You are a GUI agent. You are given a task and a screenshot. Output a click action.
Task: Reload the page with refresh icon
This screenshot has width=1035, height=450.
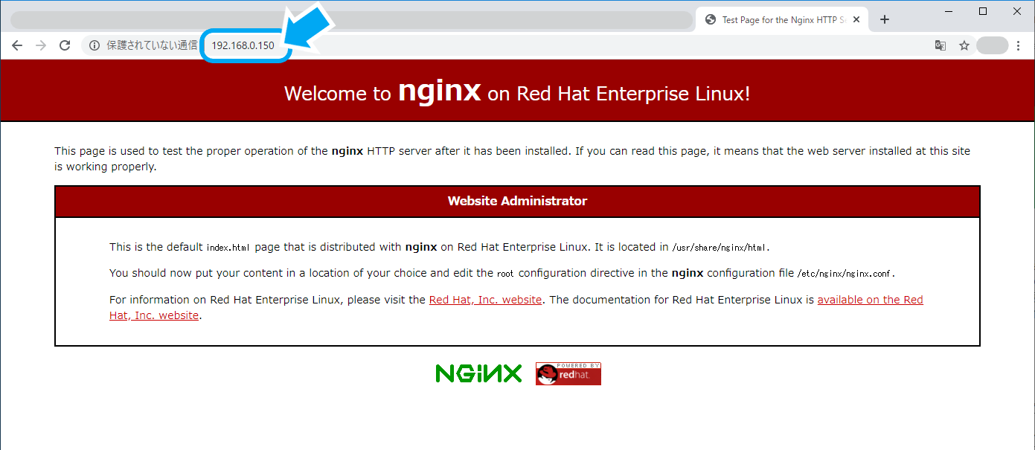65,45
